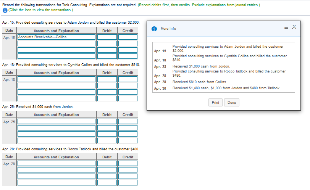Click the Apr. 15 first account field containing Accounts Receivable—Collins
Viewport: 310px width, 190px height.
(57, 37)
